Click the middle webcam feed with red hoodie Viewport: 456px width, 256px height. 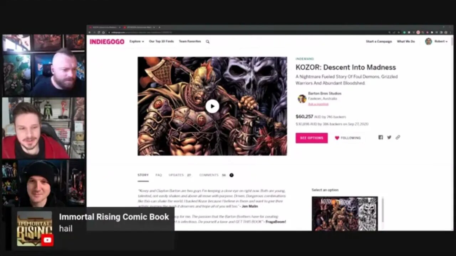tap(43, 128)
